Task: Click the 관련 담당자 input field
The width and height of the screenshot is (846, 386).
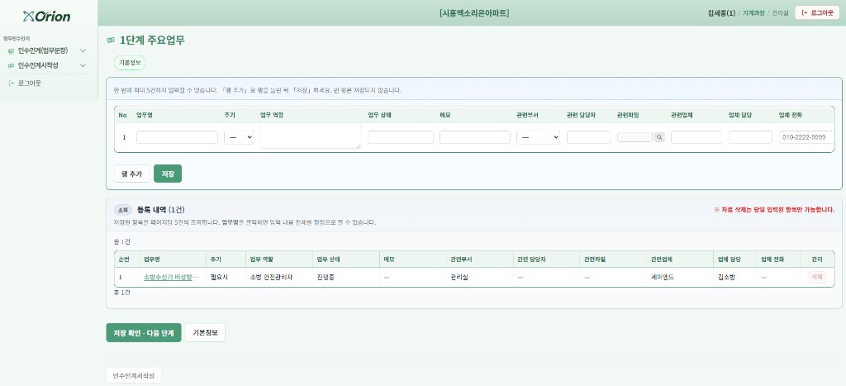Action: pyautogui.click(x=588, y=137)
